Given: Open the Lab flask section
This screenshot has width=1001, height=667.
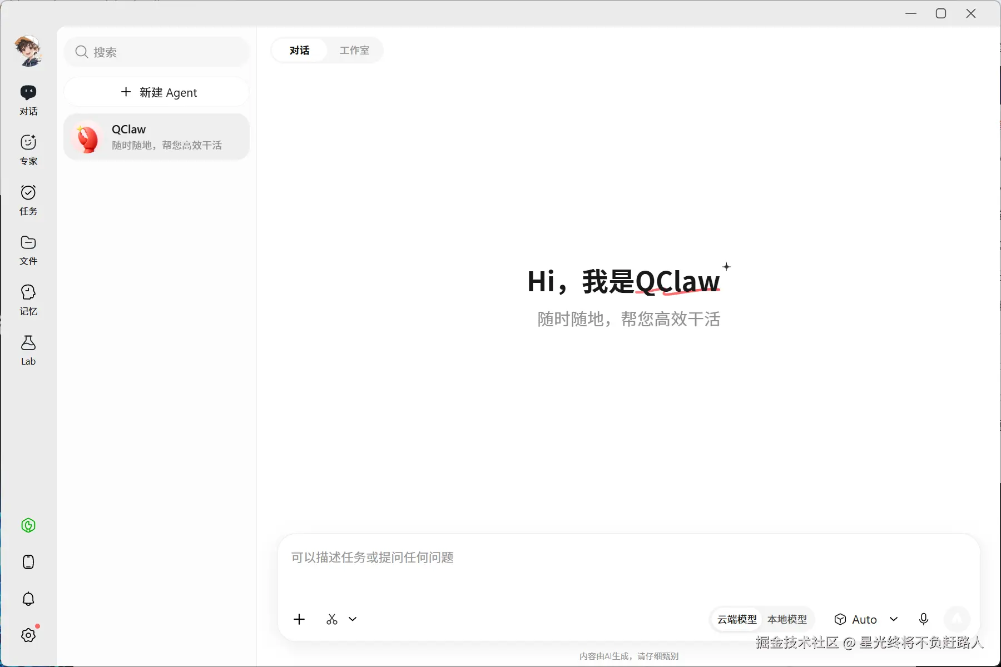Looking at the screenshot, I should 28,350.
